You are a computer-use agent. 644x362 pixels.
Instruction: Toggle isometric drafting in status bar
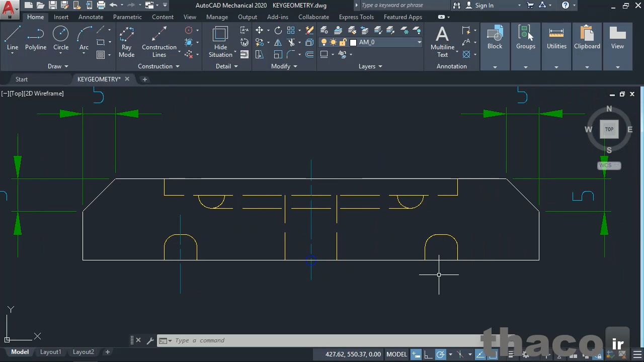point(460,354)
